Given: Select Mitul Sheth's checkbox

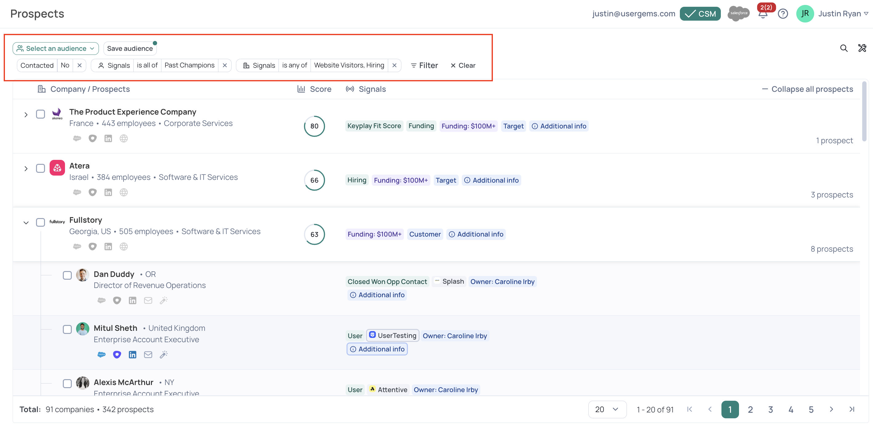Looking at the screenshot, I should [x=67, y=329].
